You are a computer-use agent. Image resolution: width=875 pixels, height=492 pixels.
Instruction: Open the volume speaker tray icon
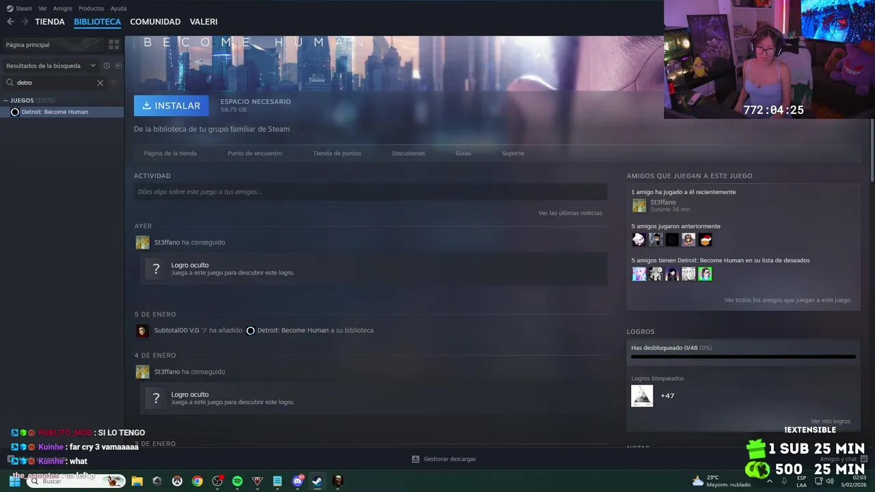[829, 481]
